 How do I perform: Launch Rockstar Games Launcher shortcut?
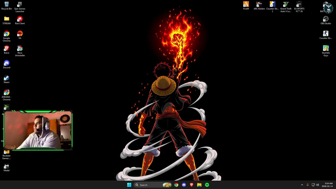tap(7, 155)
